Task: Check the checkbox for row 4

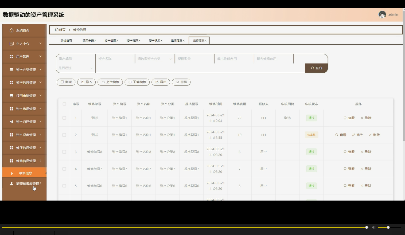Action: (x=64, y=169)
